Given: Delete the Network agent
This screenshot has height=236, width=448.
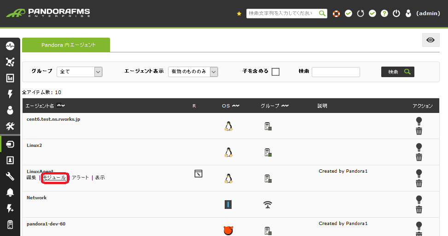Looking at the screenshot, I should 419,210.
